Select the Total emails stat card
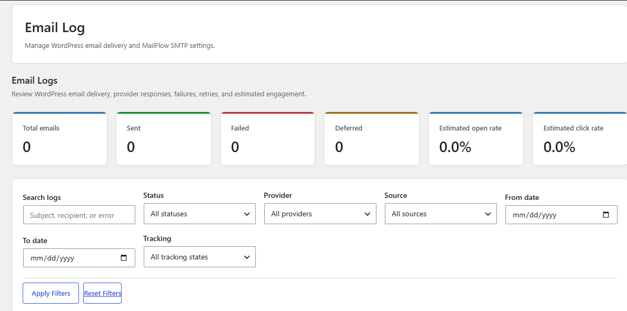Image resolution: width=627 pixels, height=311 pixels. pos(59,139)
